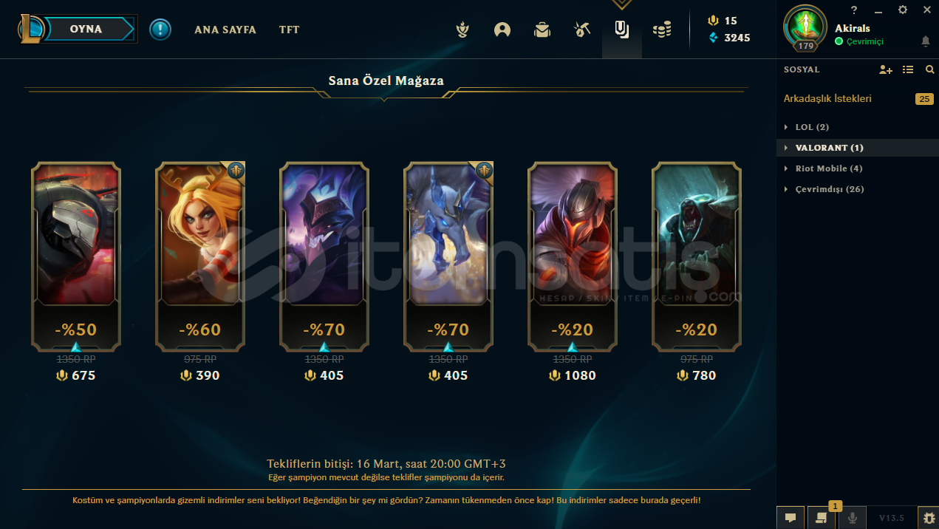Image resolution: width=939 pixels, height=529 pixels.
Task: Click the OYNA play button
Action: tap(87, 30)
